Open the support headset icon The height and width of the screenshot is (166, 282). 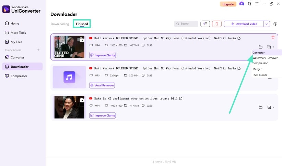(x=249, y=4)
